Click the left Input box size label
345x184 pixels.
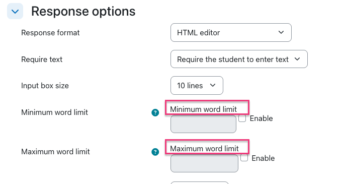point(45,86)
